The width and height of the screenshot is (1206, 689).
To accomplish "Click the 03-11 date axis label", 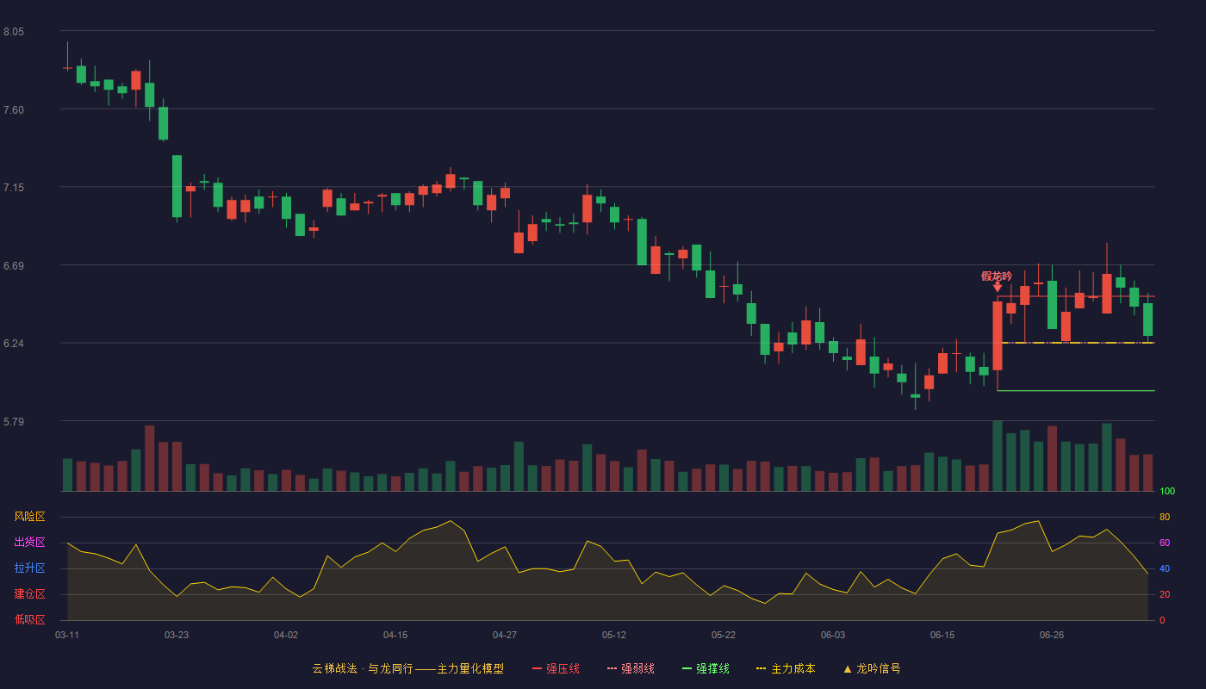I will click(67, 635).
